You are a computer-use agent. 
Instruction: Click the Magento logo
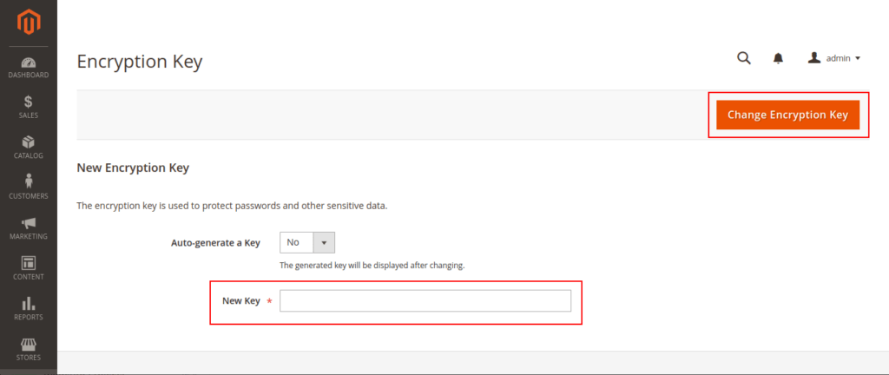pos(29,21)
